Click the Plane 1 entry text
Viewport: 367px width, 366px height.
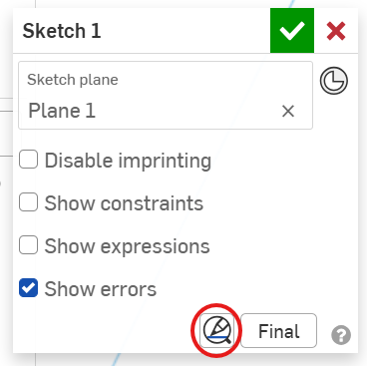point(62,111)
